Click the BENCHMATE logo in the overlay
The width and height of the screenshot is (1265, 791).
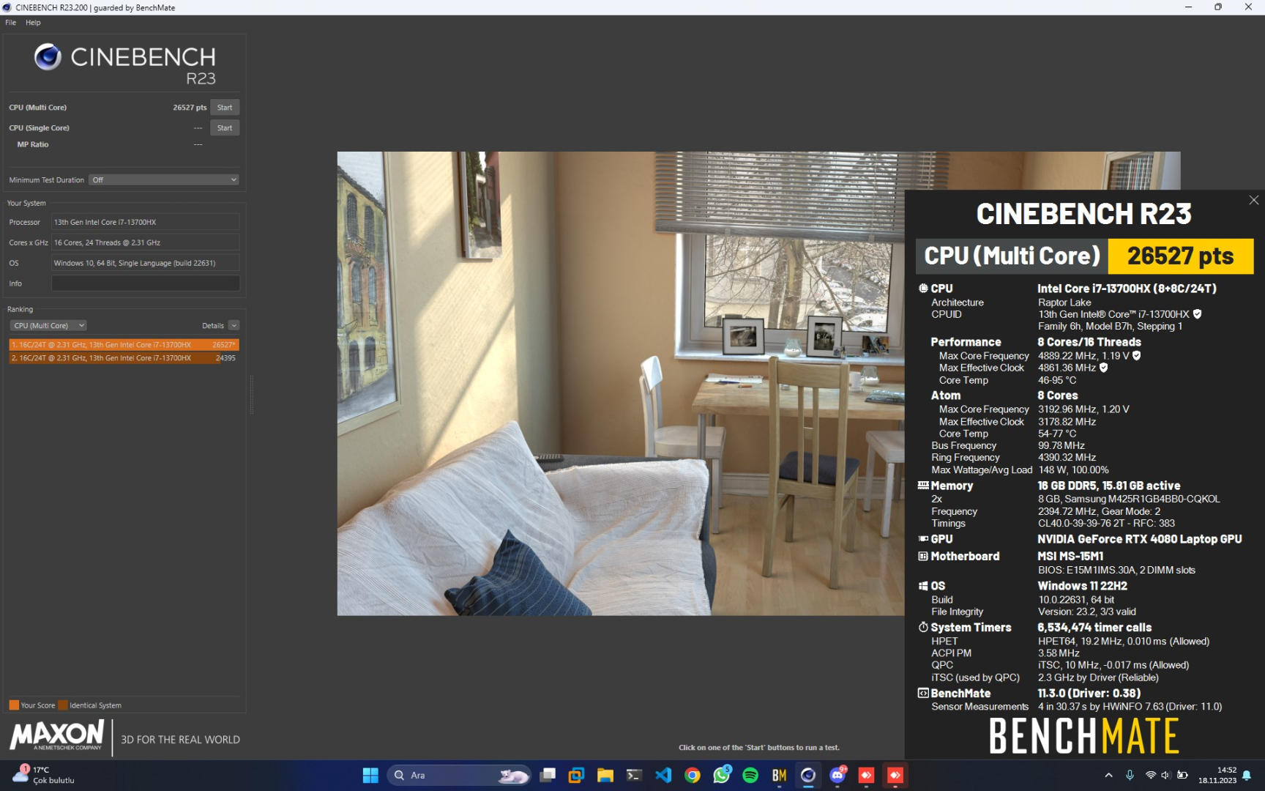coord(1083,736)
